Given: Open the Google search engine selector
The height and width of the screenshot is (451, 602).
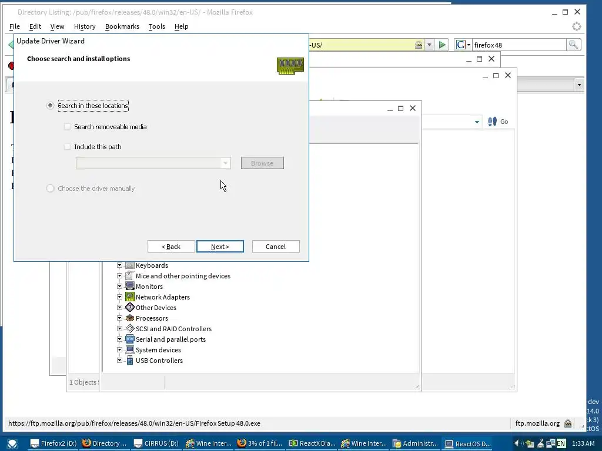Looking at the screenshot, I should (x=463, y=45).
